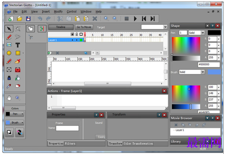Copy selection from the toolbar

point(69,19)
